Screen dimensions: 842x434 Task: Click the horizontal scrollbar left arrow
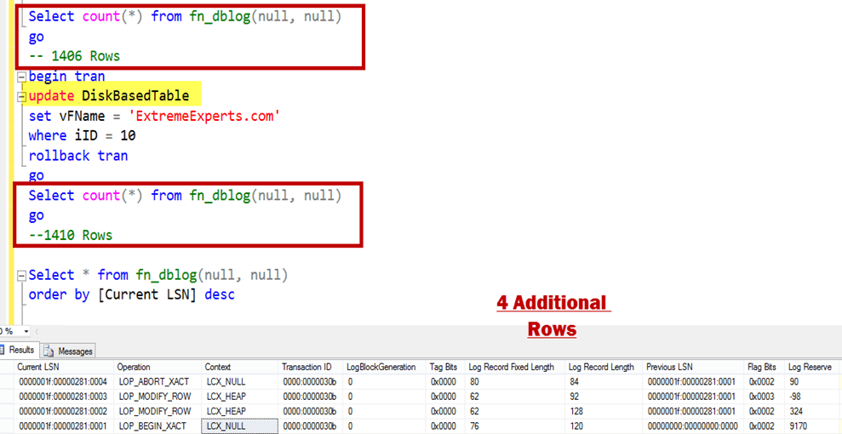[37, 331]
